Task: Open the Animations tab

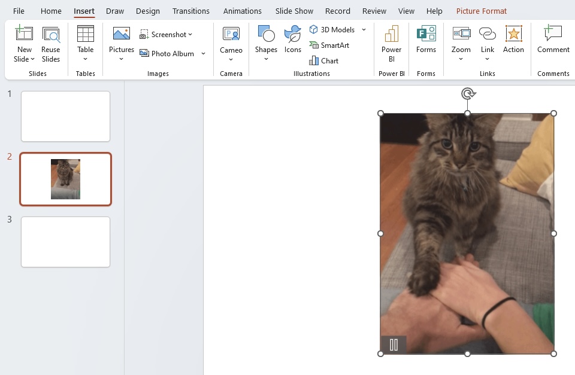Action: pos(243,11)
